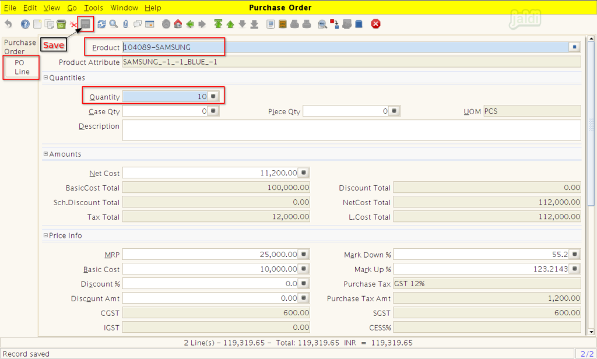Open attachments with the paperclip icon
Screen dimensions: 597x359
(x=126, y=24)
